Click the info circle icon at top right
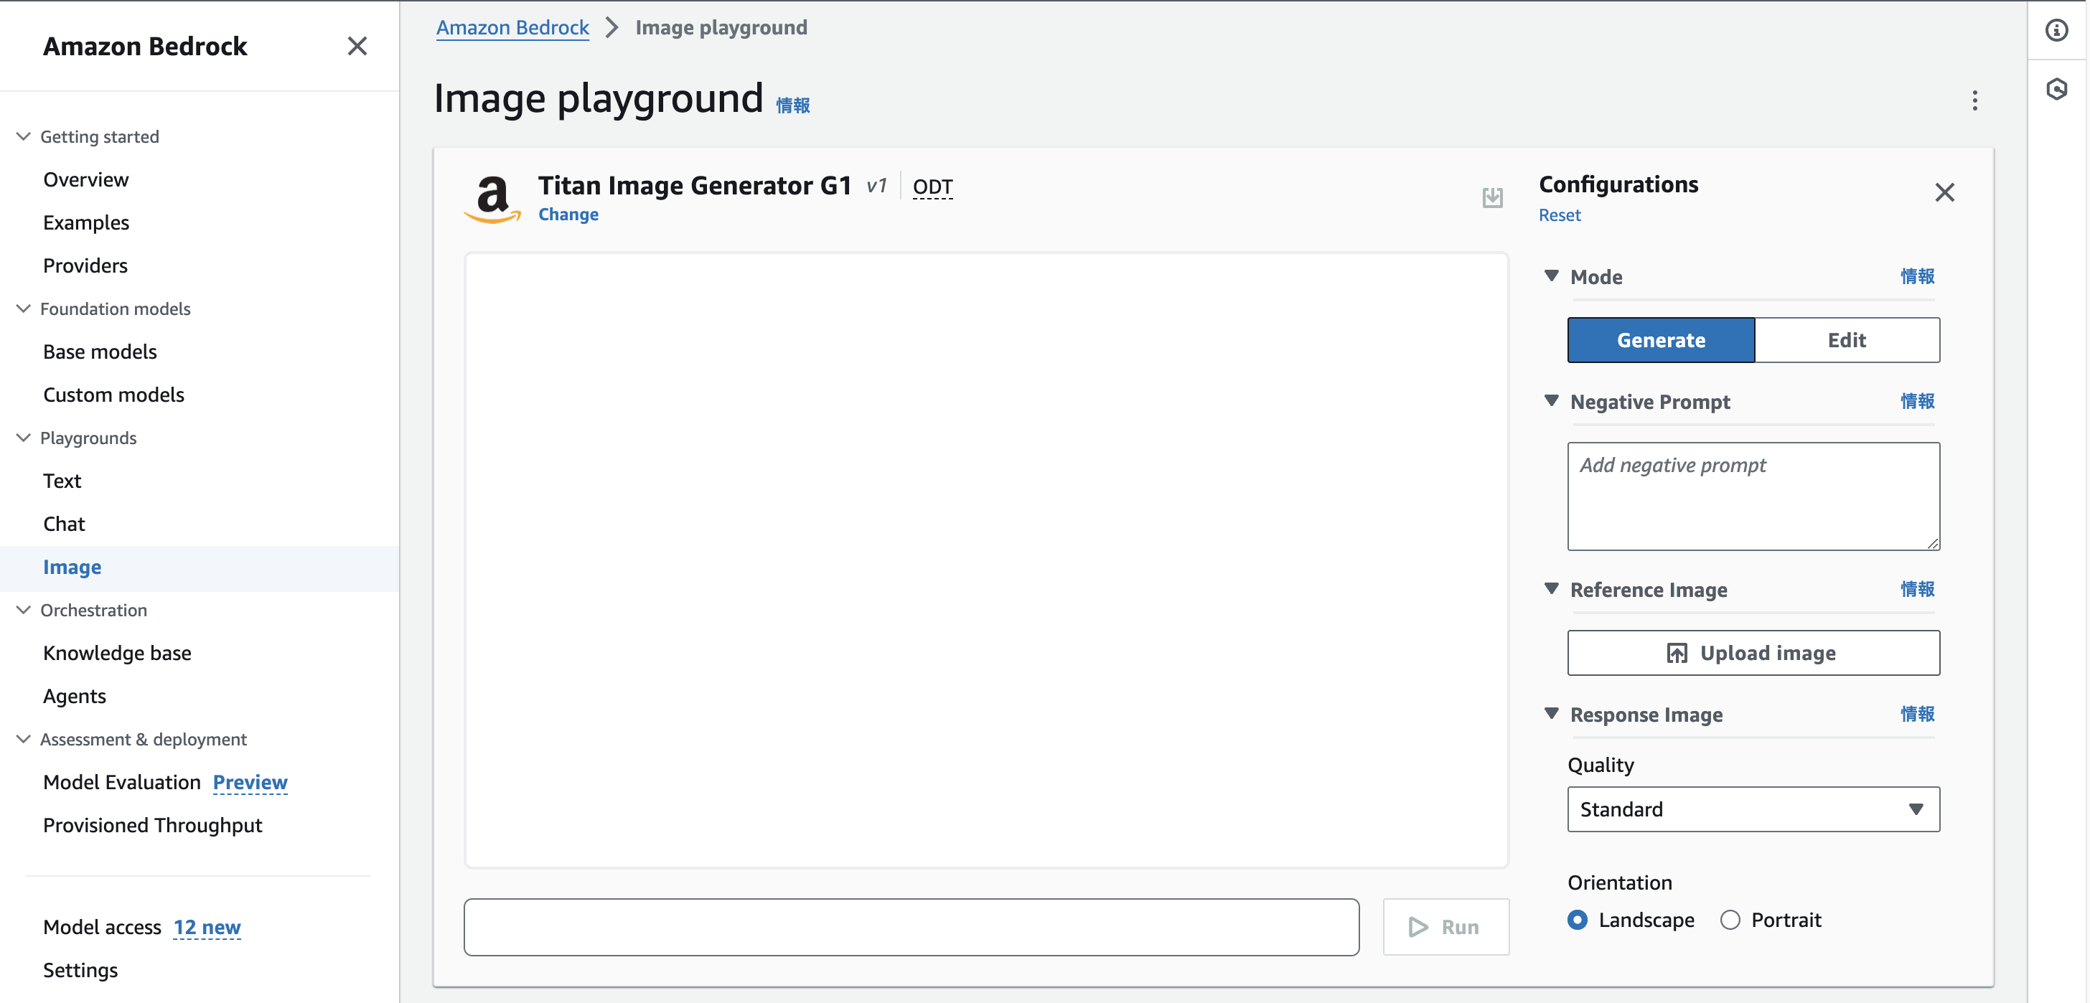Image resolution: width=2090 pixels, height=1003 pixels. (x=2056, y=31)
